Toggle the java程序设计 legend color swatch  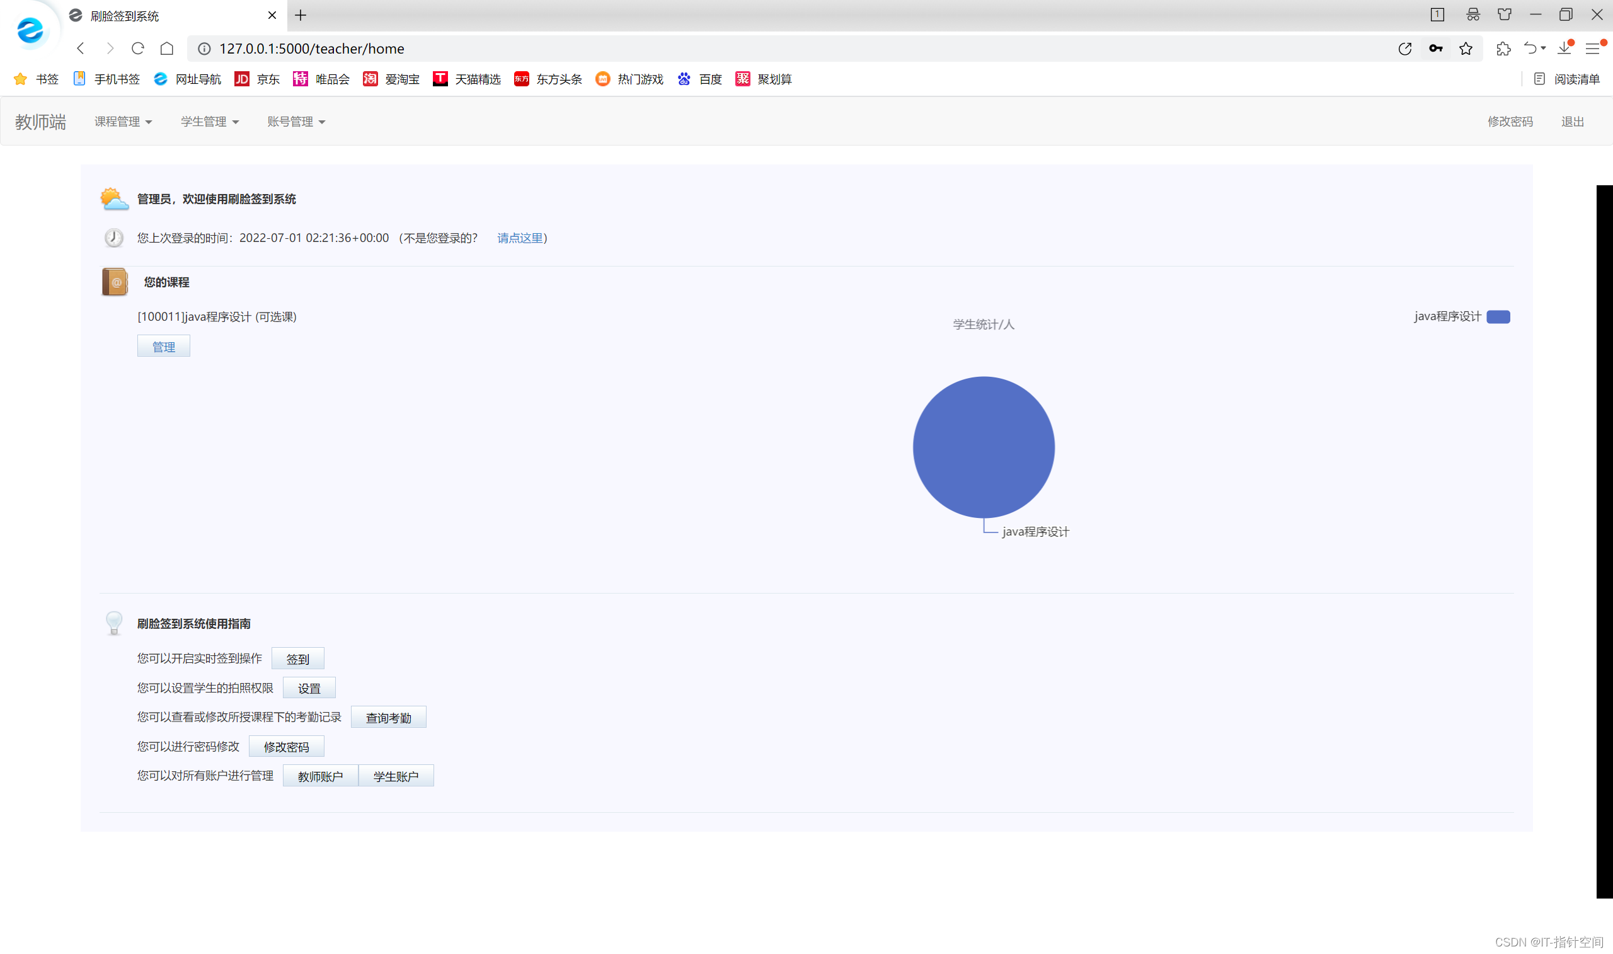[1498, 317]
